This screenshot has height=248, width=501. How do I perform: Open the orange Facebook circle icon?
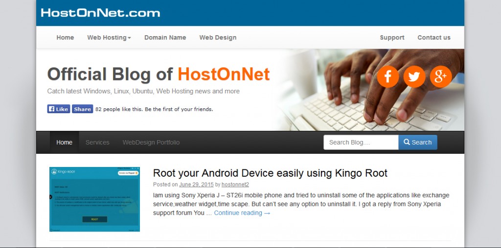coord(387,77)
